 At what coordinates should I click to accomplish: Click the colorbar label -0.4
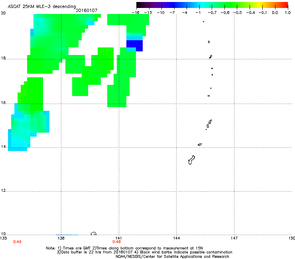click(x=250, y=13)
